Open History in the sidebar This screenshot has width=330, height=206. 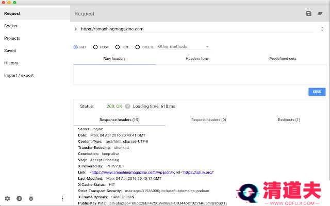(x=11, y=63)
